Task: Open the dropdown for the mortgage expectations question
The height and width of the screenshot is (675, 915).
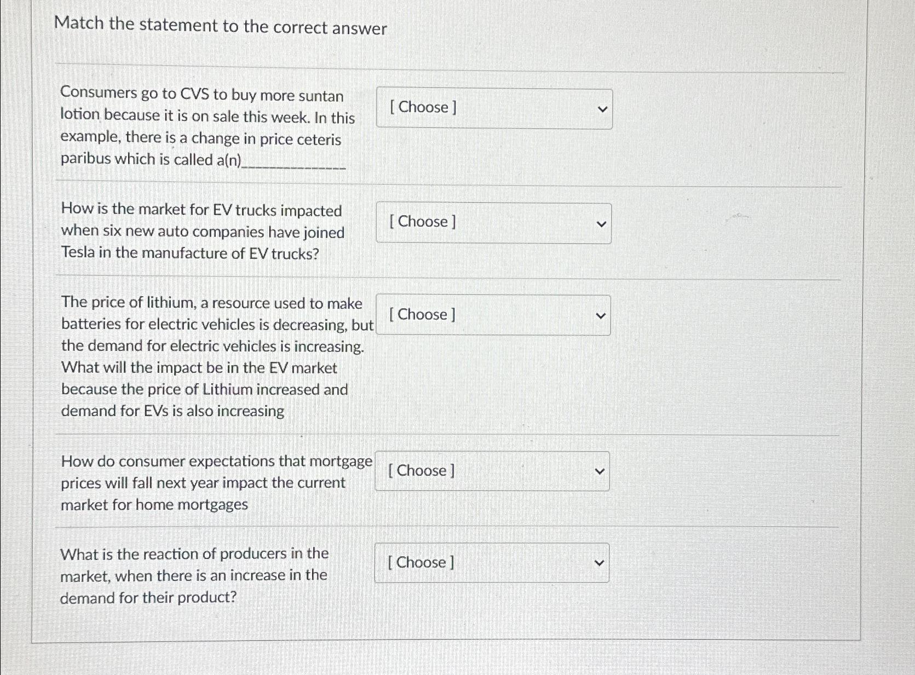Action: click(492, 471)
